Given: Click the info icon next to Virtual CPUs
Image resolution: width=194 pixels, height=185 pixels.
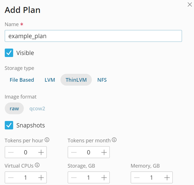Looking at the screenshot, I should point(37,165).
